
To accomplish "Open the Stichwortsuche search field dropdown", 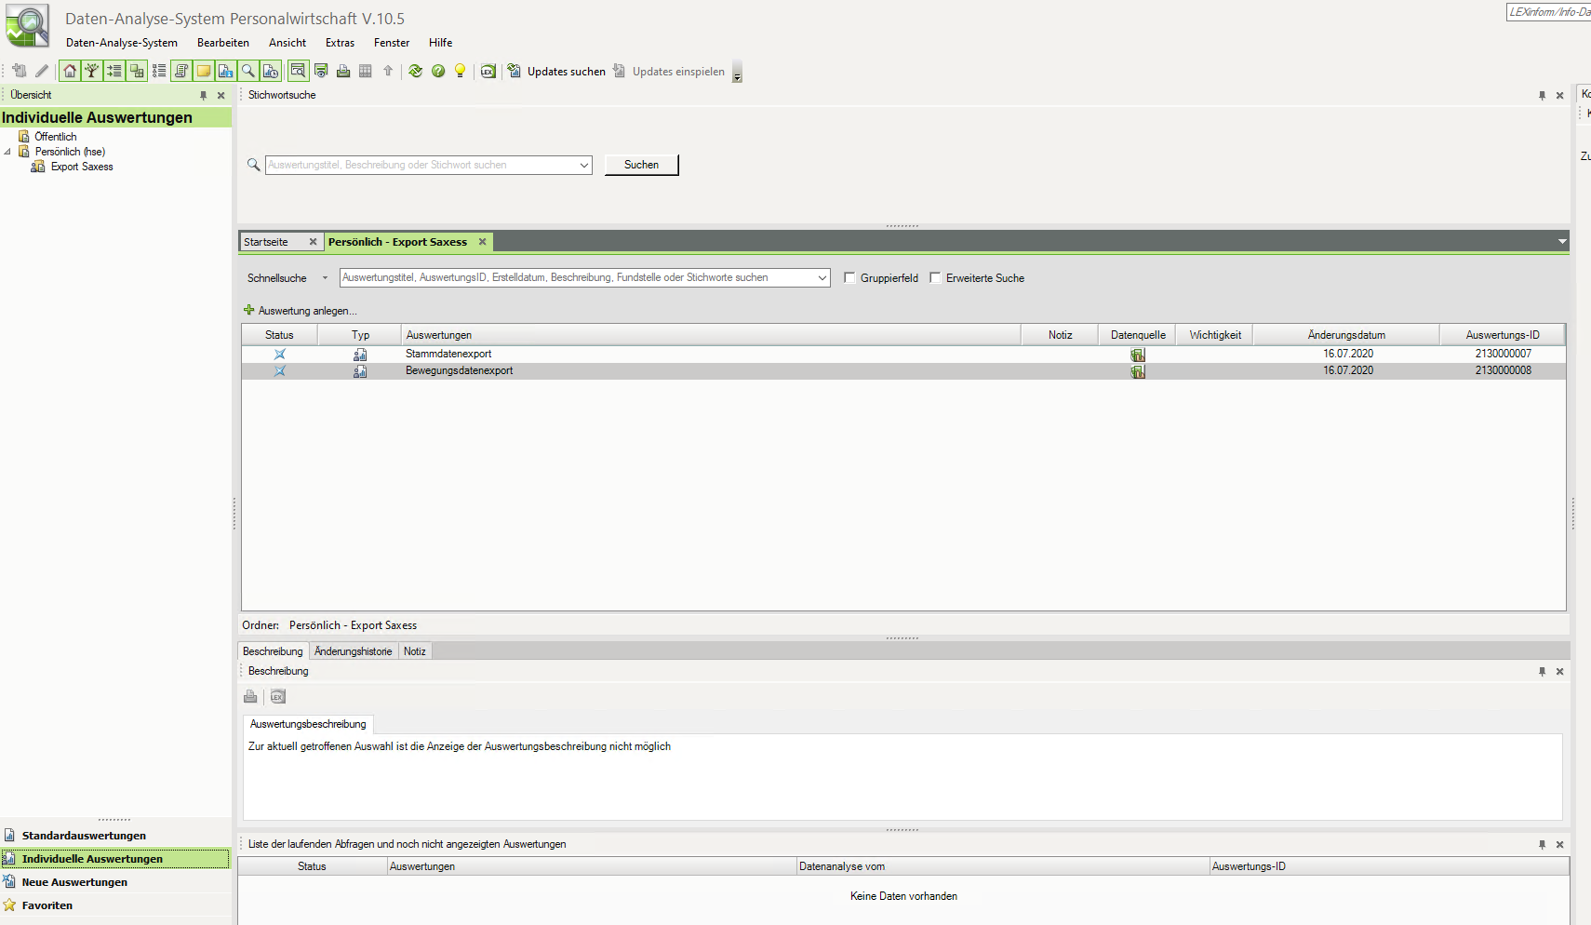I will click(583, 165).
